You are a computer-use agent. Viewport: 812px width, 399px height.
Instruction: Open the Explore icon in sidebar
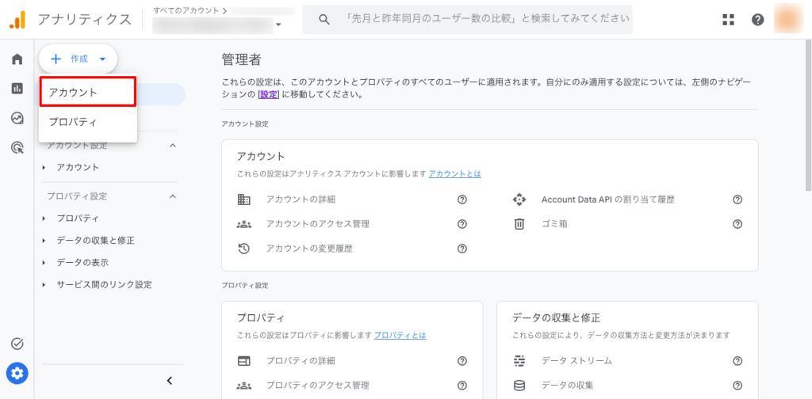coord(17,118)
